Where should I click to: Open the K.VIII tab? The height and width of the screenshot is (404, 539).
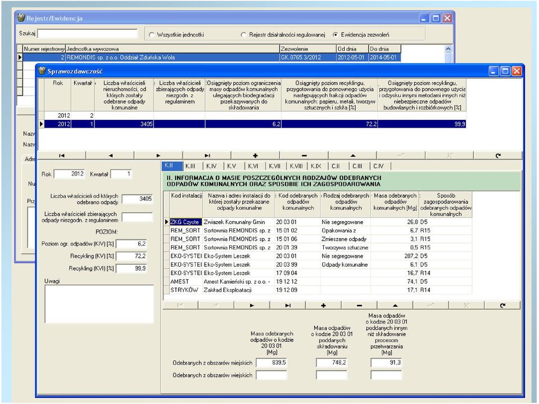[296, 166]
